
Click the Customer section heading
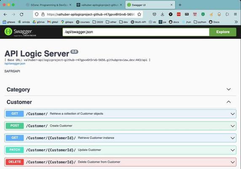point(19,102)
